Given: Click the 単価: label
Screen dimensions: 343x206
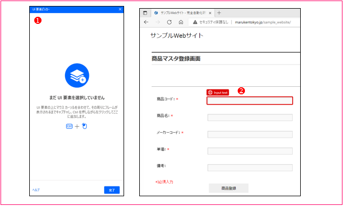Looking at the screenshot, I should point(161,149).
